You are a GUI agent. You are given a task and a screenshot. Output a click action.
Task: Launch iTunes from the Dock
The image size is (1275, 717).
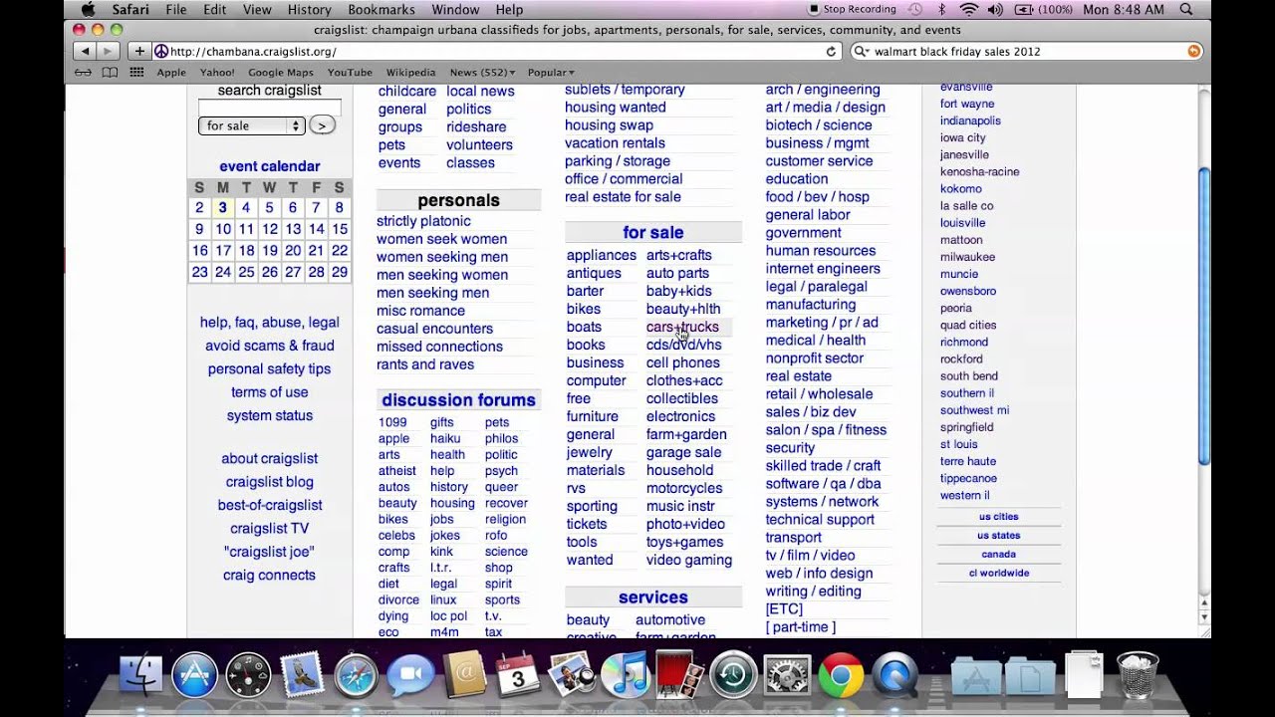click(x=626, y=675)
